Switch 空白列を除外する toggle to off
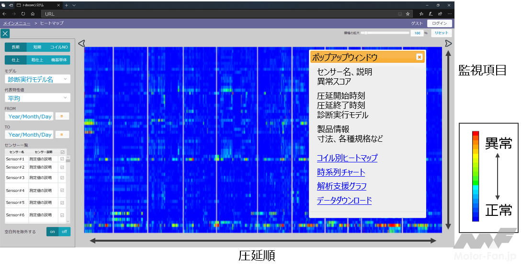The image size is (522, 266). pyautogui.click(x=64, y=232)
